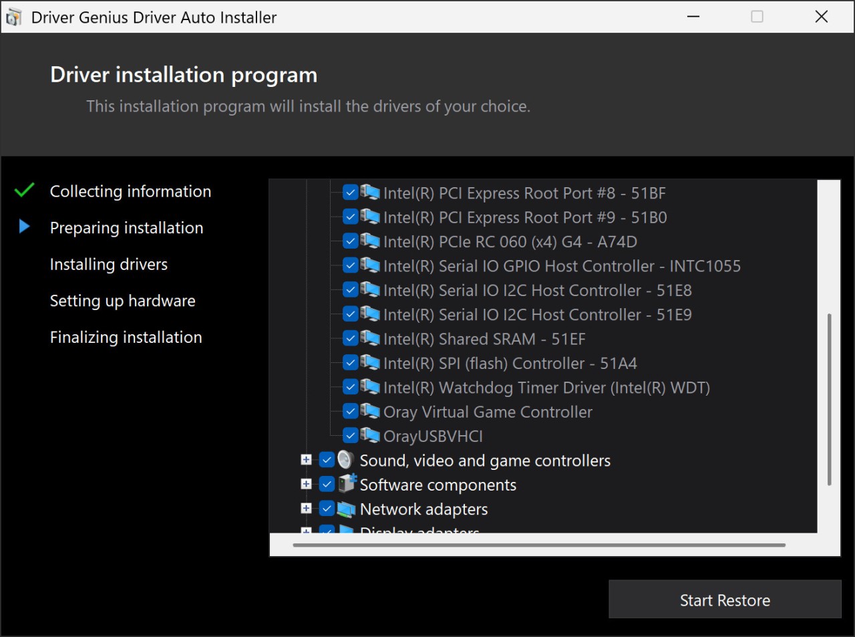Click device icon beside Intel(R) PCIe RC 060 (x4) G4
Viewport: 855px width, 637px height.
click(x=370, y=241)
